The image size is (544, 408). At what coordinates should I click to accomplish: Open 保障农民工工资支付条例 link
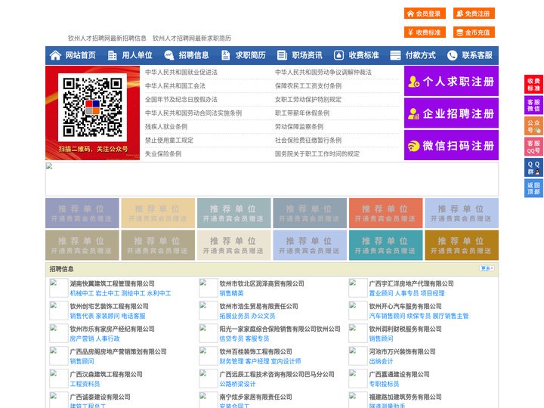[x=308, y=85]
